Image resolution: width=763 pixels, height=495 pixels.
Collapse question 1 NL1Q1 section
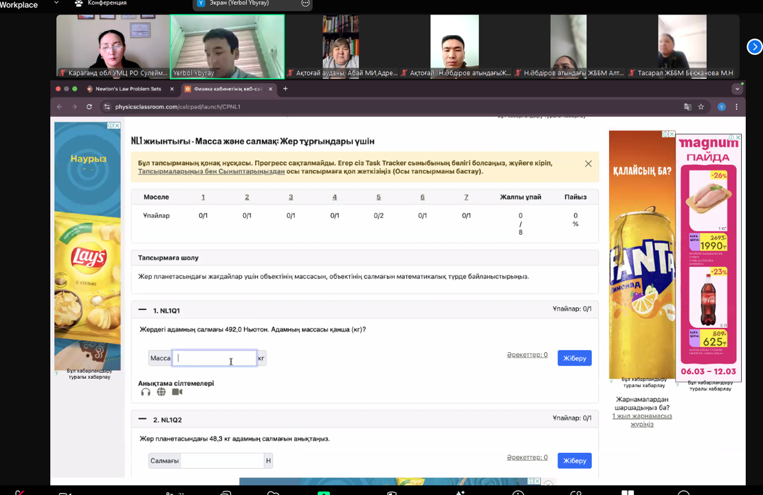click(x=142, y=310)
